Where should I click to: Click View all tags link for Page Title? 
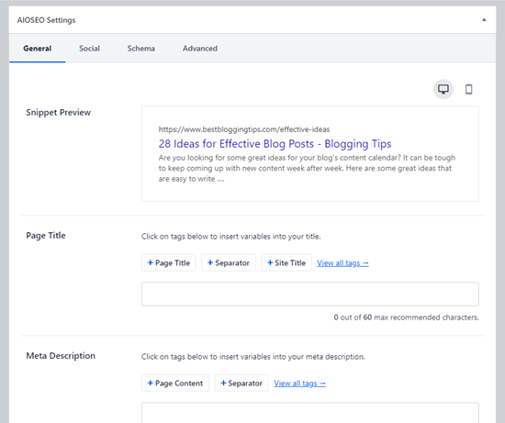click(342, 263)
